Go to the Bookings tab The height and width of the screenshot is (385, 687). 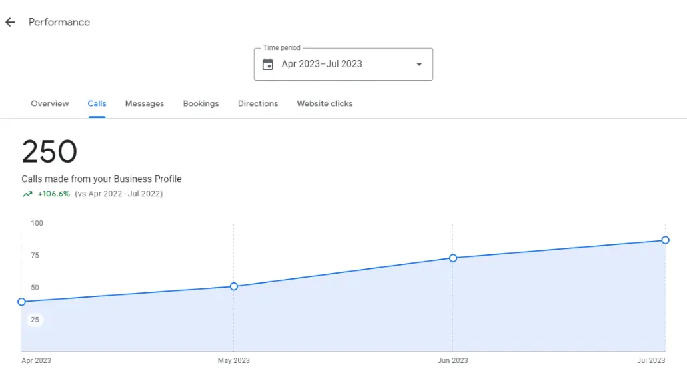point(201,103)
